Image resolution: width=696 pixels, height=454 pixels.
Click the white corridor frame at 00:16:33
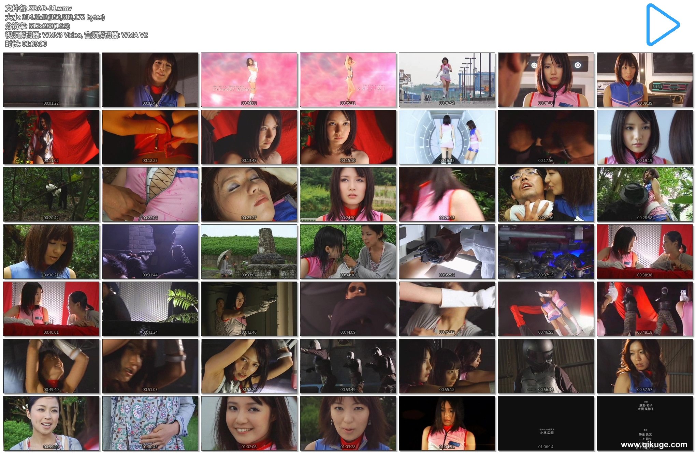coord(447,137)
